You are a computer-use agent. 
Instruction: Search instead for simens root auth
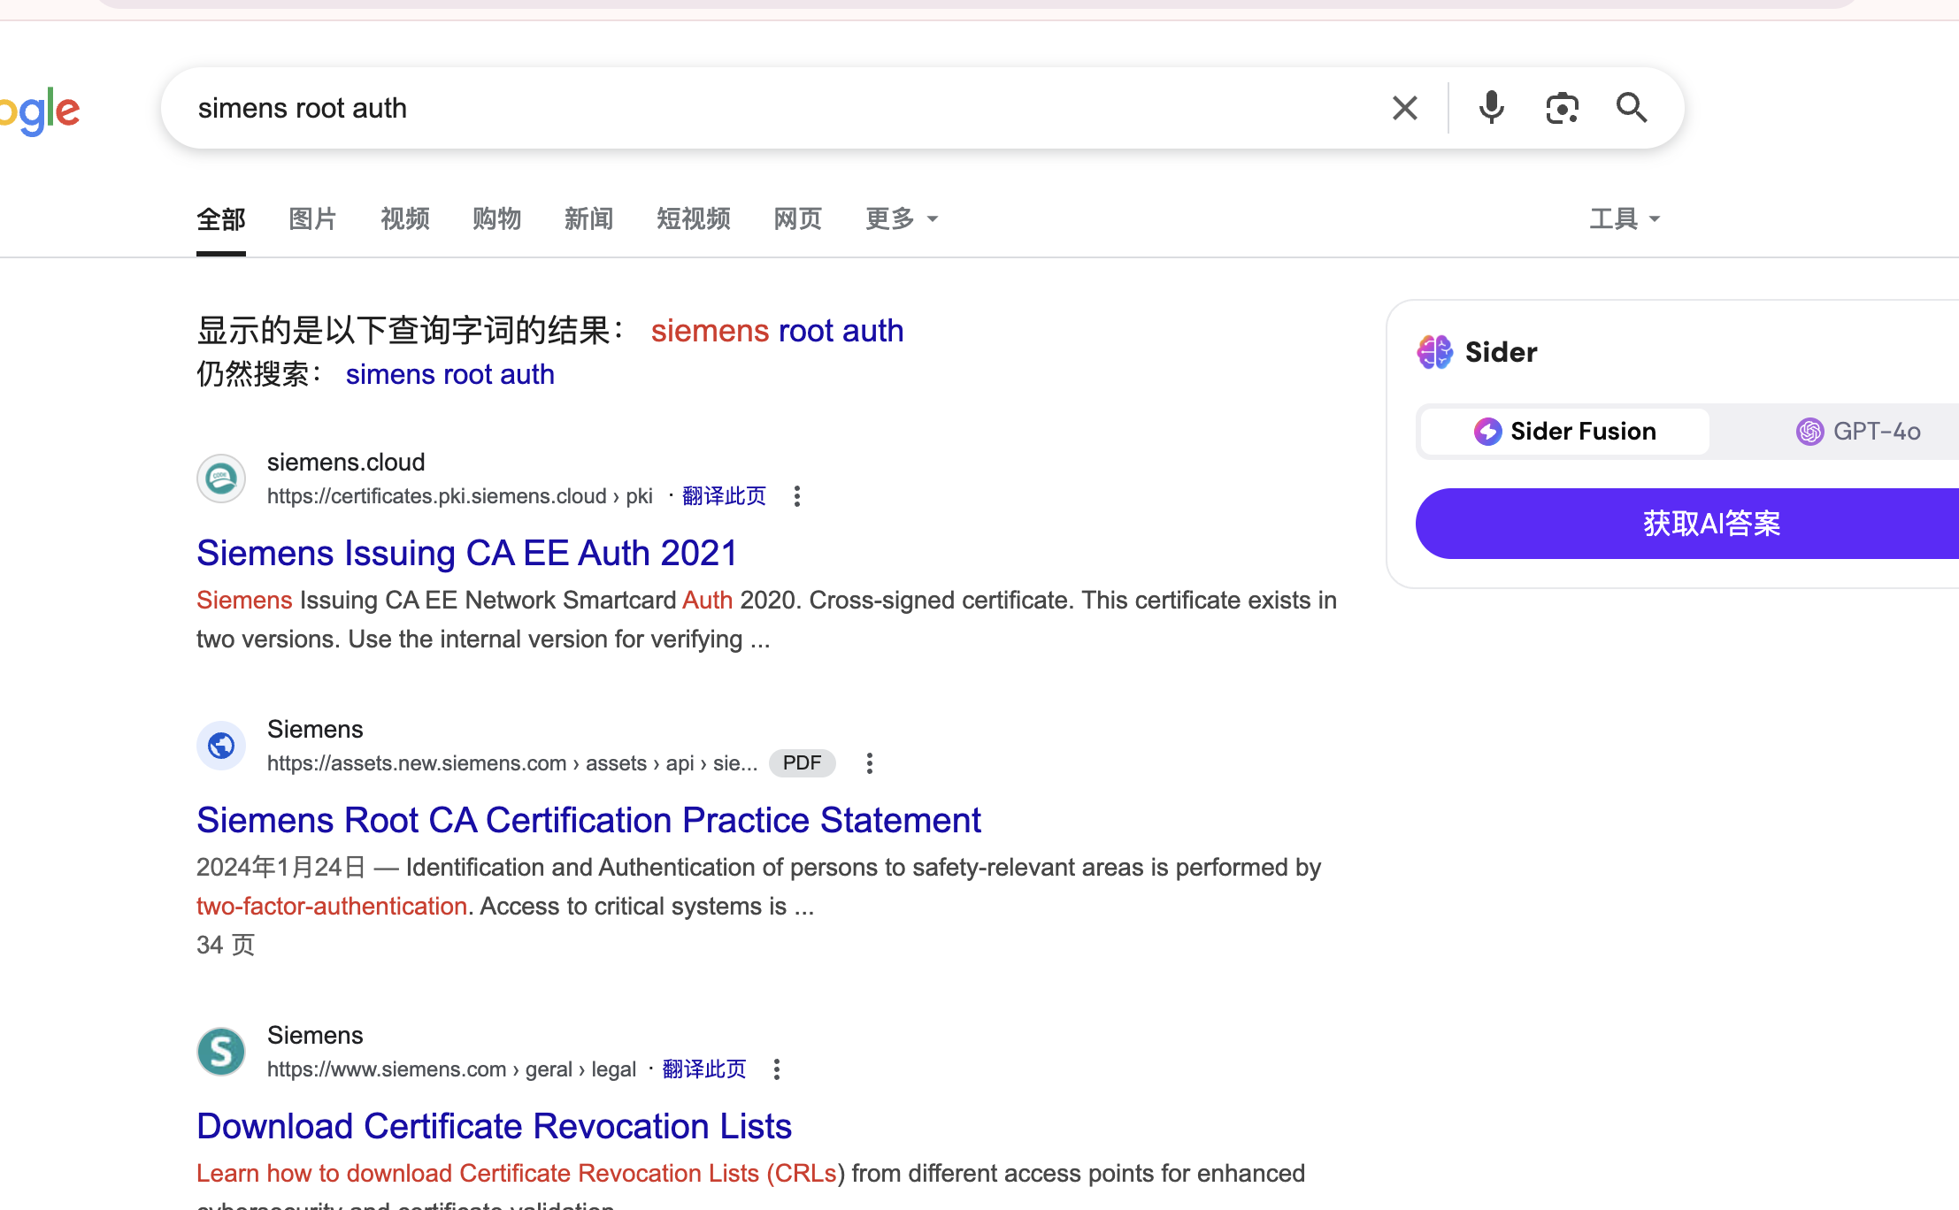click(x=449, y=374)
